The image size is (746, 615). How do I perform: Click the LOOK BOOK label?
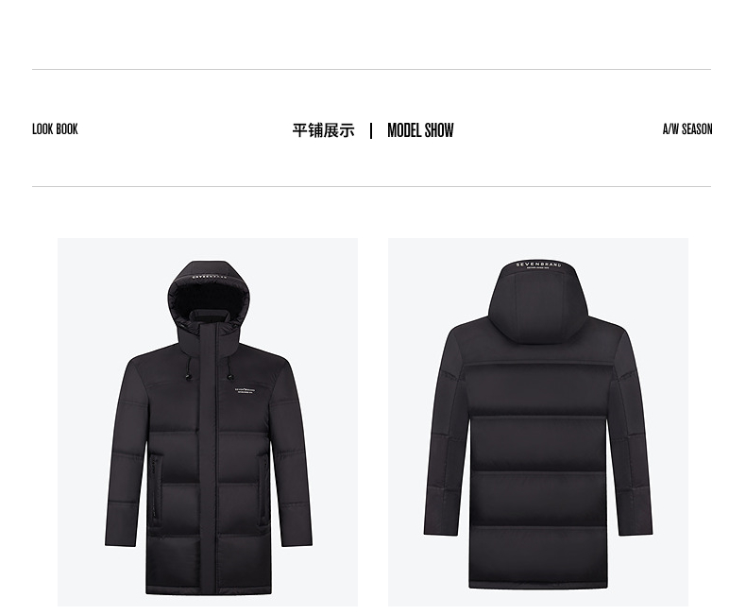tap(55, 129)
